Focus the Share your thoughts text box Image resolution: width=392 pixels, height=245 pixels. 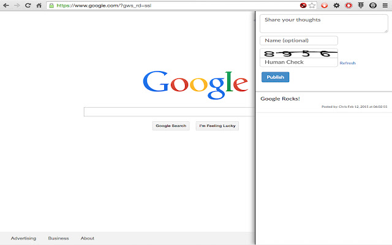(x=324, y=23)
